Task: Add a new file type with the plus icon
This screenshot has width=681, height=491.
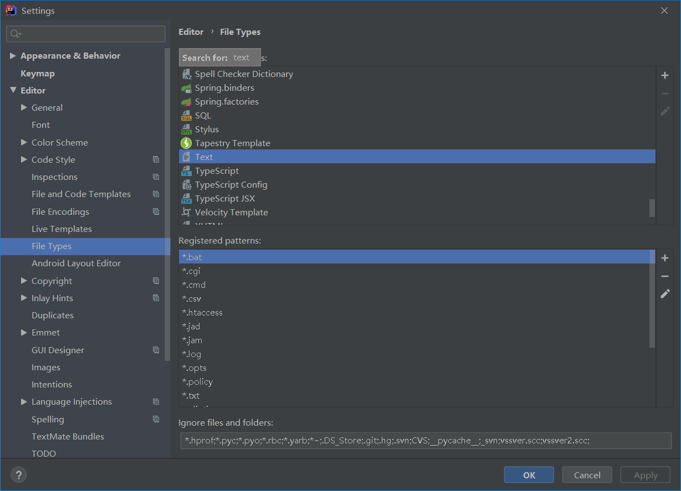Action: tap(665, 75)
